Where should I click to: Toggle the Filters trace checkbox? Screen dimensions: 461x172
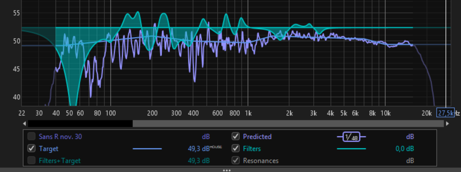[x=236, y=149]
